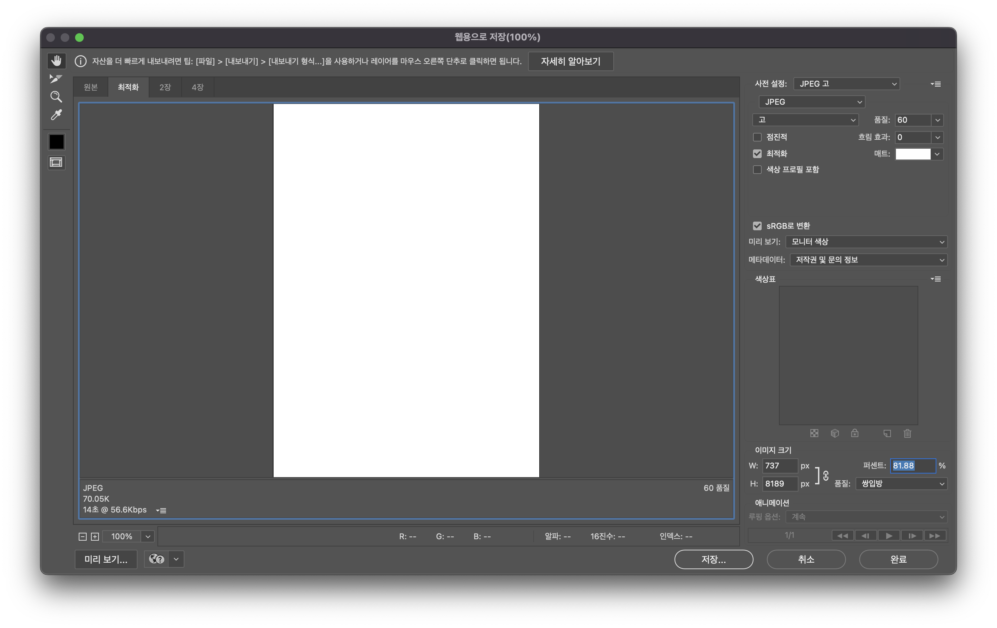997x628 pixels.
Task: Toggle the sRGB로 변환 checkbox
Action: 757,226
